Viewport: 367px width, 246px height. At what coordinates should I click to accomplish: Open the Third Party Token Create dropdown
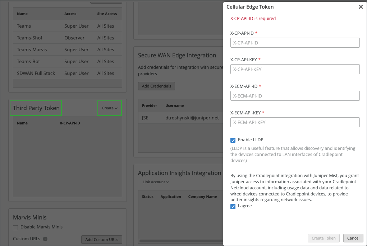coord(110,108)
